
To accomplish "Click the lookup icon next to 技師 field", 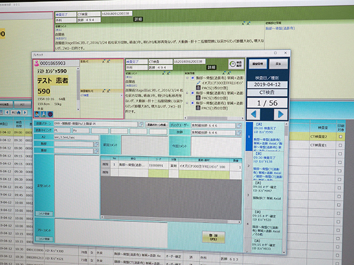I will pyautogui.click(x=238, y=131).
